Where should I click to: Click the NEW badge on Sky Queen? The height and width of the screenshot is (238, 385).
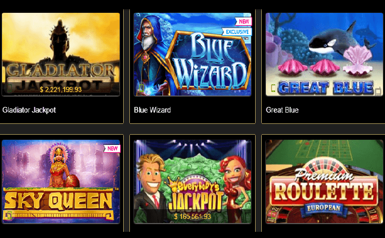[x=112, y=149]
